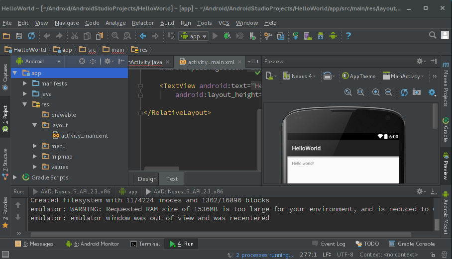Expand the java folder
452x259 pixels.
click(25, 94)
